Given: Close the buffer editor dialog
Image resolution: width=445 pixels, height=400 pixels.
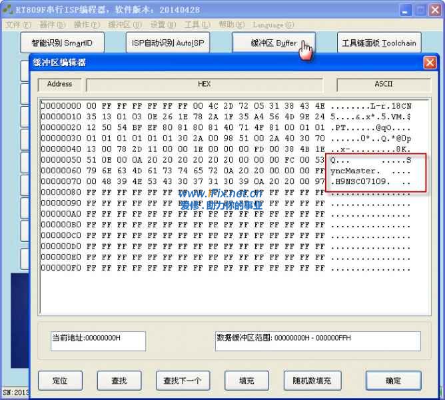Looking at the screenshot, I should click(x=430, y=63).
